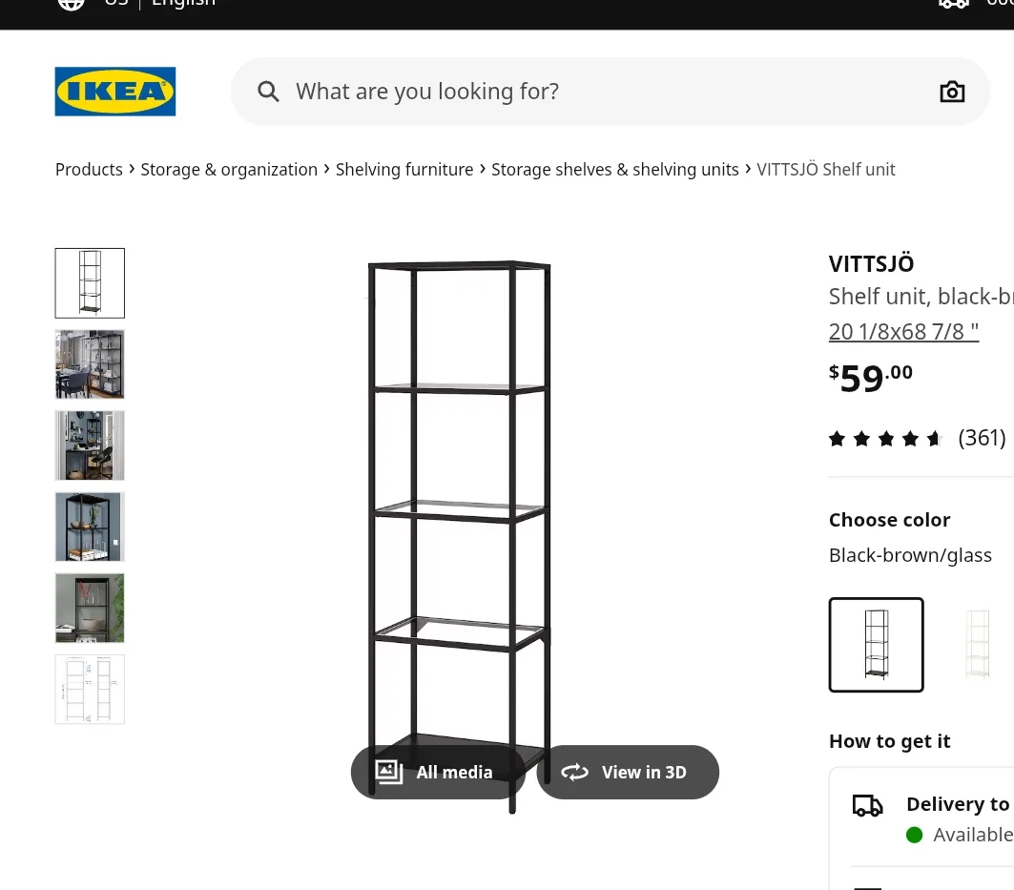Select the Black-brown/glass color swatch

pyautogui.click(x=877, y=645)
